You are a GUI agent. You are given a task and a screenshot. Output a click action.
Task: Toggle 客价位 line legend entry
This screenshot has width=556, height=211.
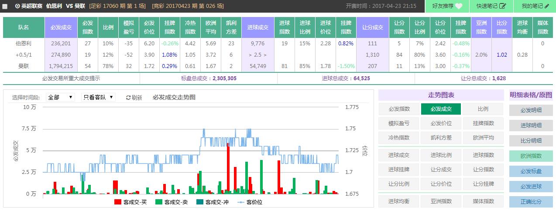(250, 202)
